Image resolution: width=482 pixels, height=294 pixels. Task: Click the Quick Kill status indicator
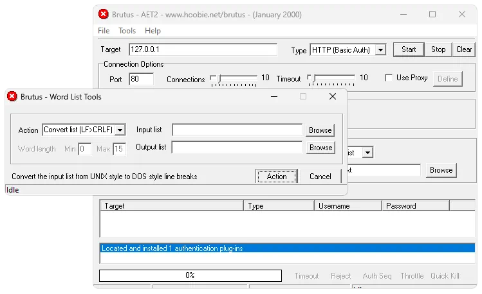[445, 276]
